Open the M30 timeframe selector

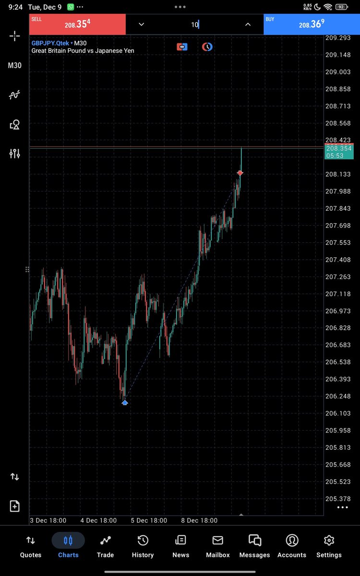tap(14, 65)
